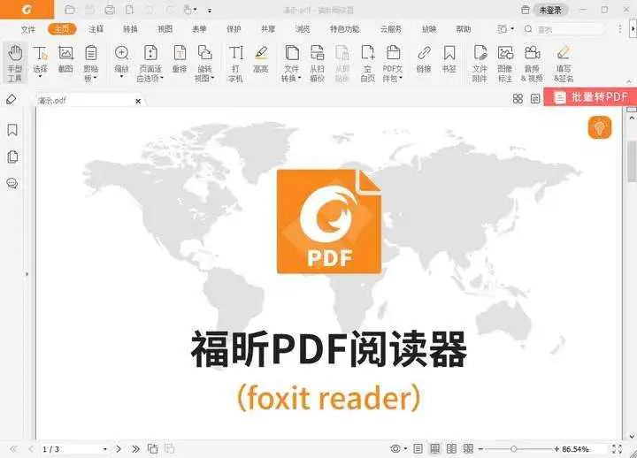
Task: Click the gift box icon near login
Action: tap(526, 10)
